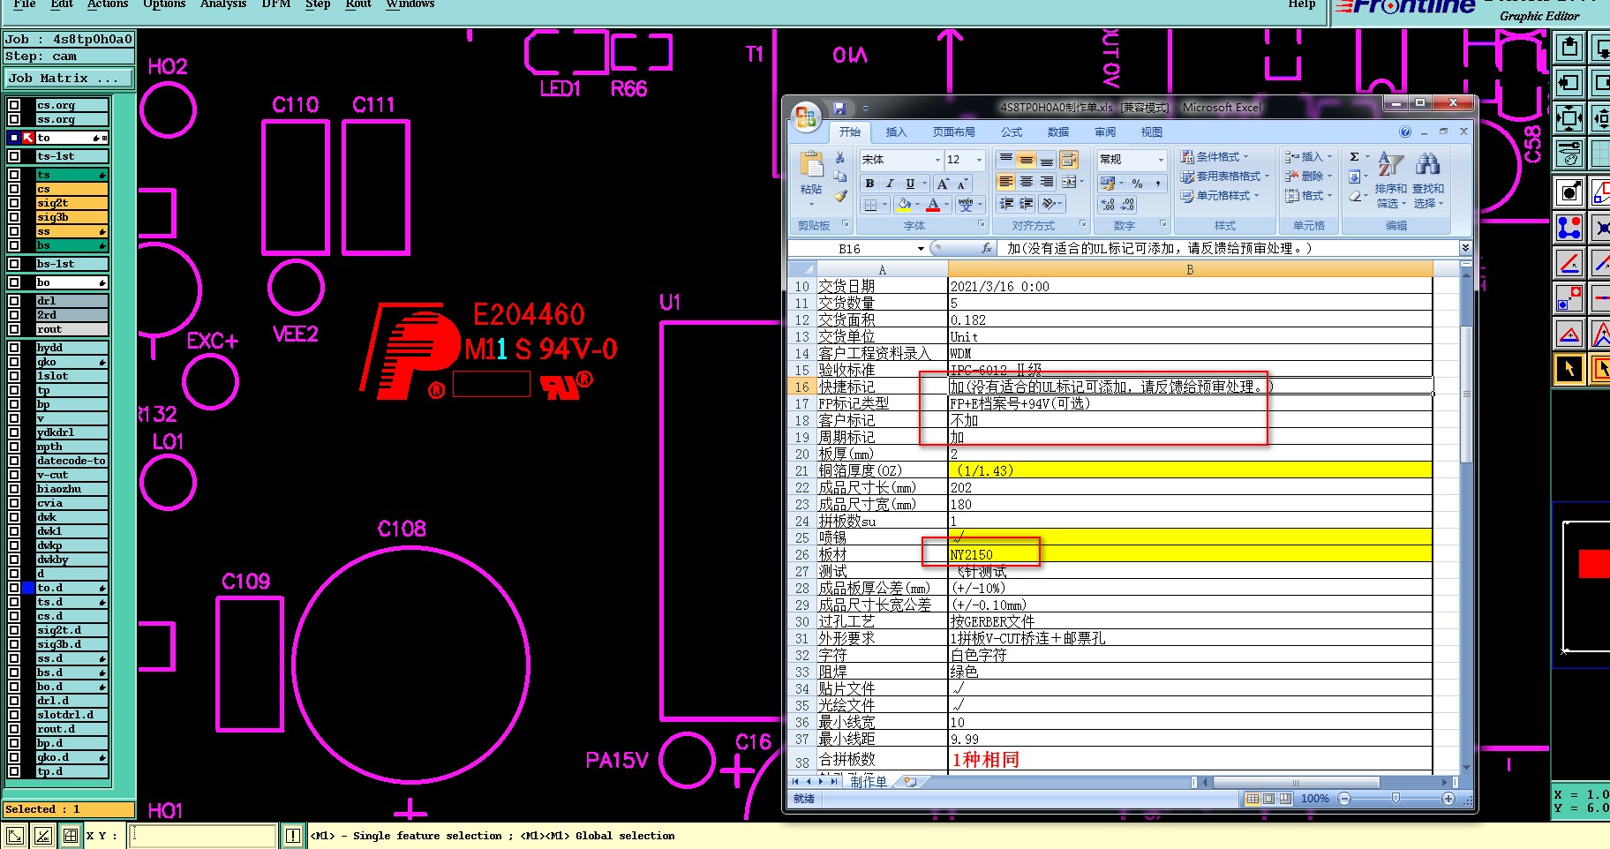Click the yellow arrow select tool
This screenshot has height=849, width=1610.
pyautogui.click(x=1569, y=369)
